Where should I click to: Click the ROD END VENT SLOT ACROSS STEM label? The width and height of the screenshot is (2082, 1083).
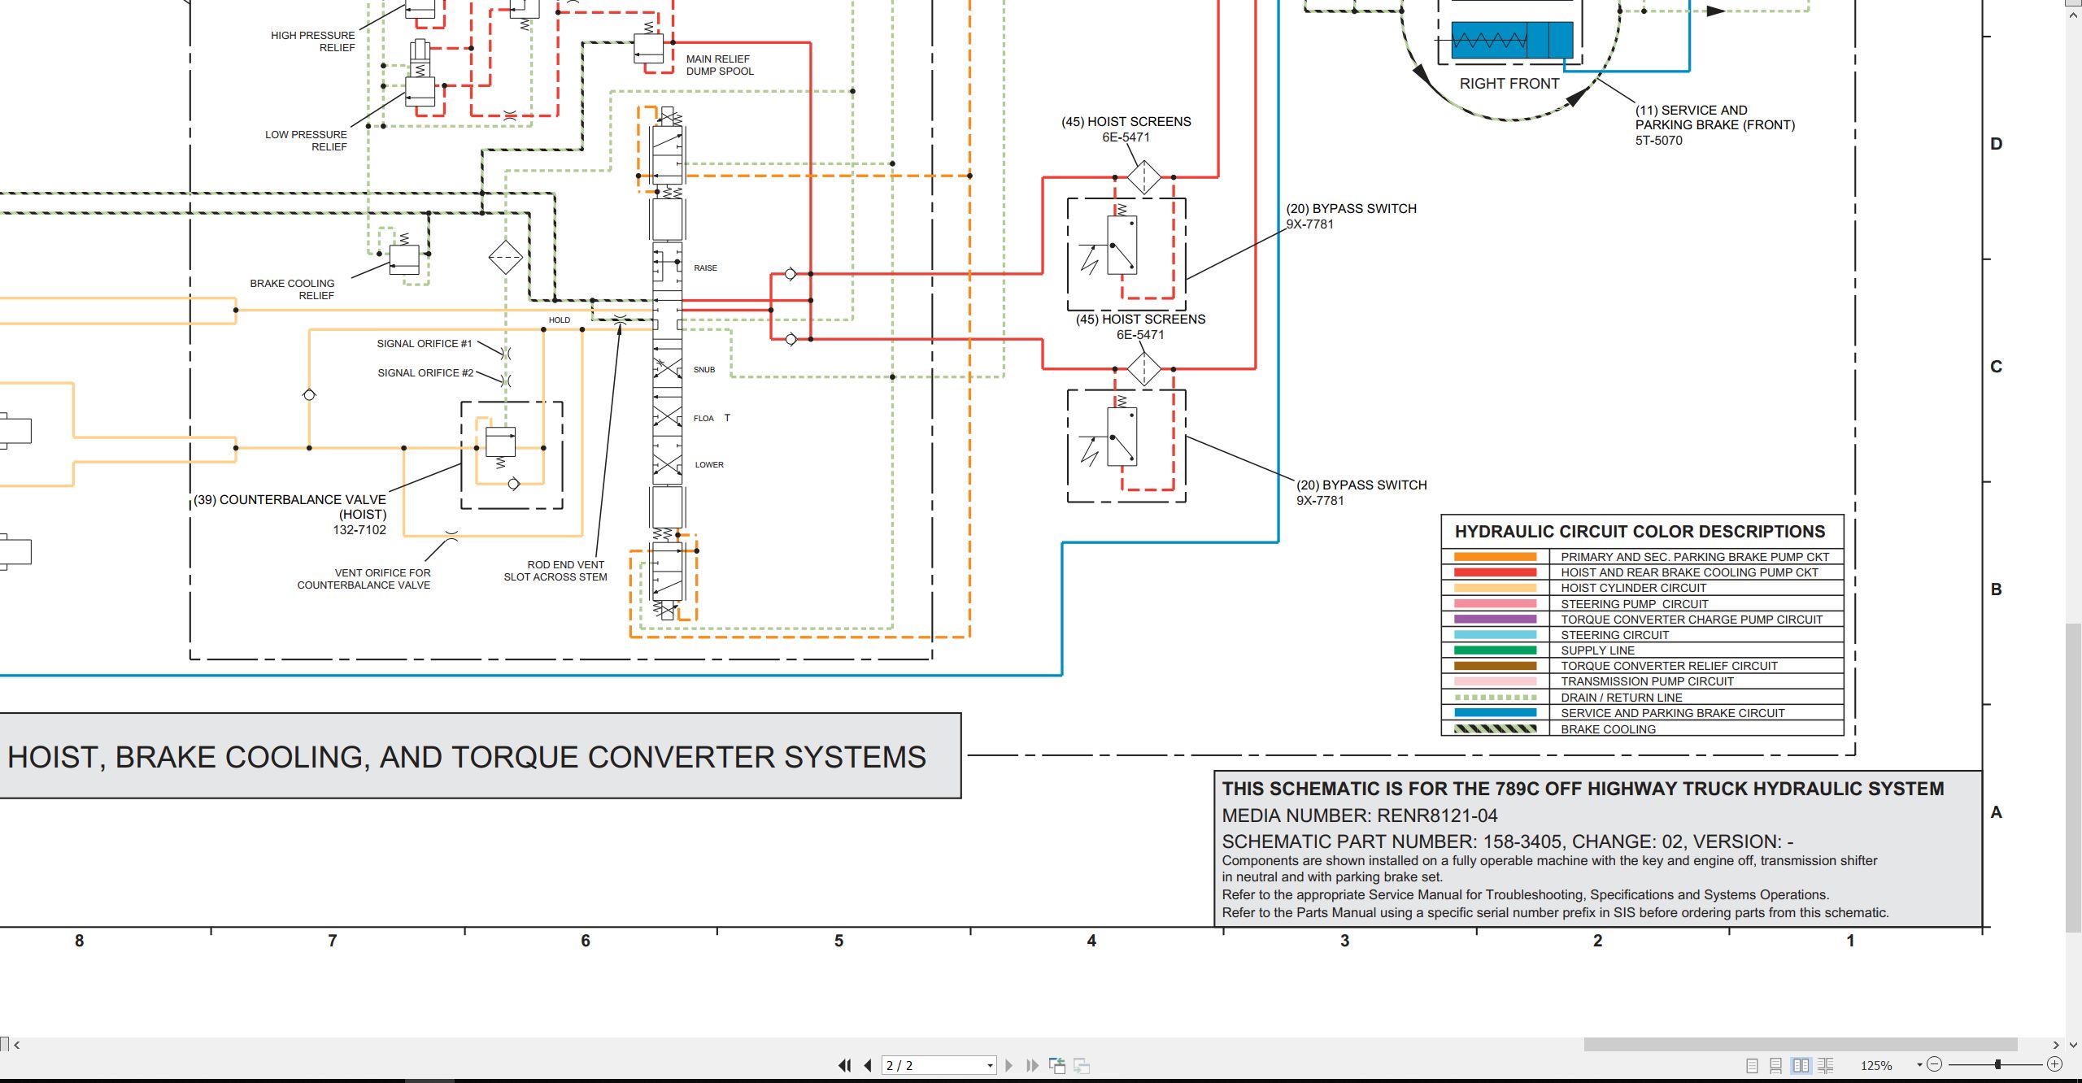coord(555,571)
